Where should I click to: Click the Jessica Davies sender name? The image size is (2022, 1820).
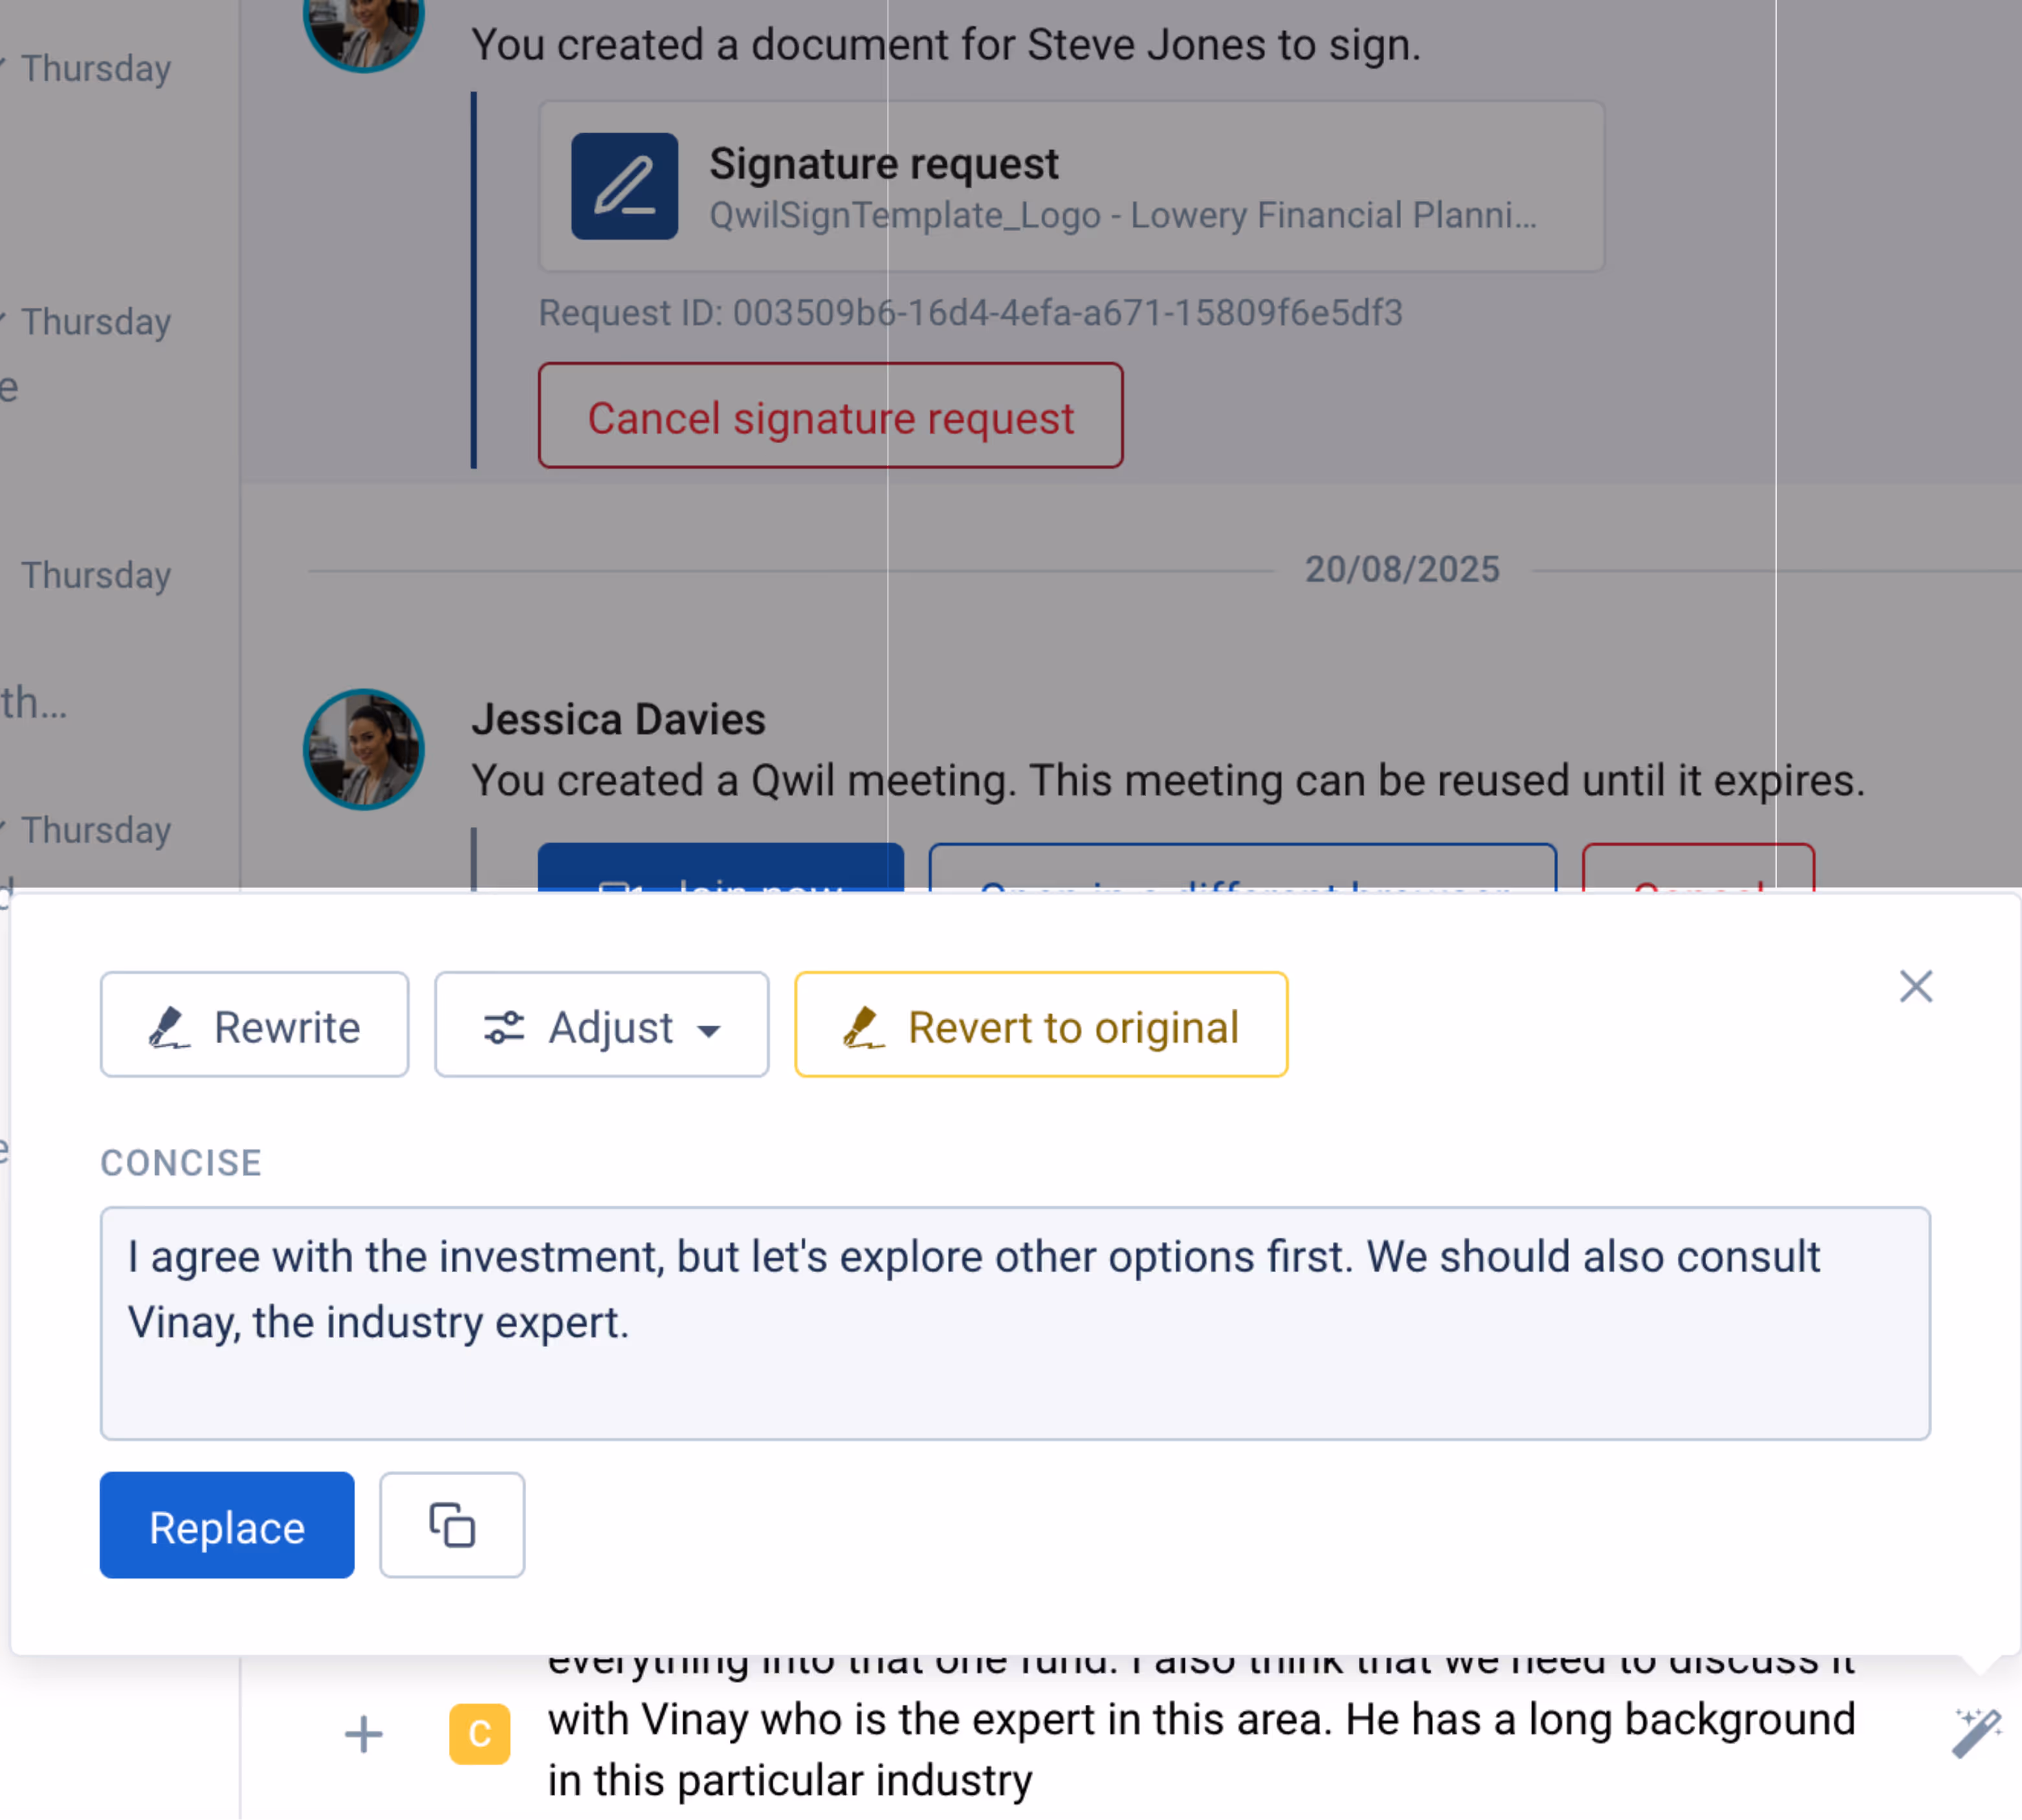point(618,719)
